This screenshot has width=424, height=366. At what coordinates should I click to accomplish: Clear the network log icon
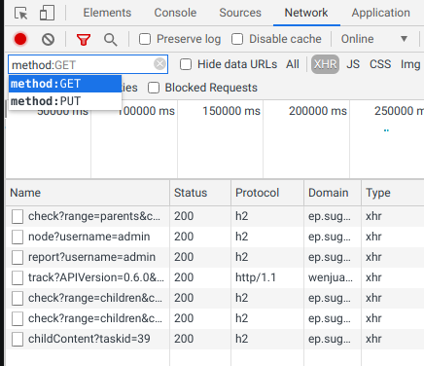48,40
